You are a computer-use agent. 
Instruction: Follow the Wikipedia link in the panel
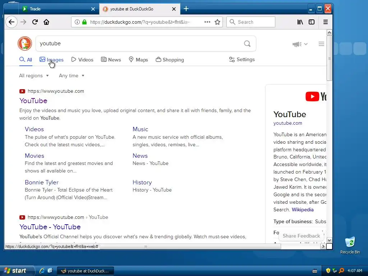click(x=303, y=210)
